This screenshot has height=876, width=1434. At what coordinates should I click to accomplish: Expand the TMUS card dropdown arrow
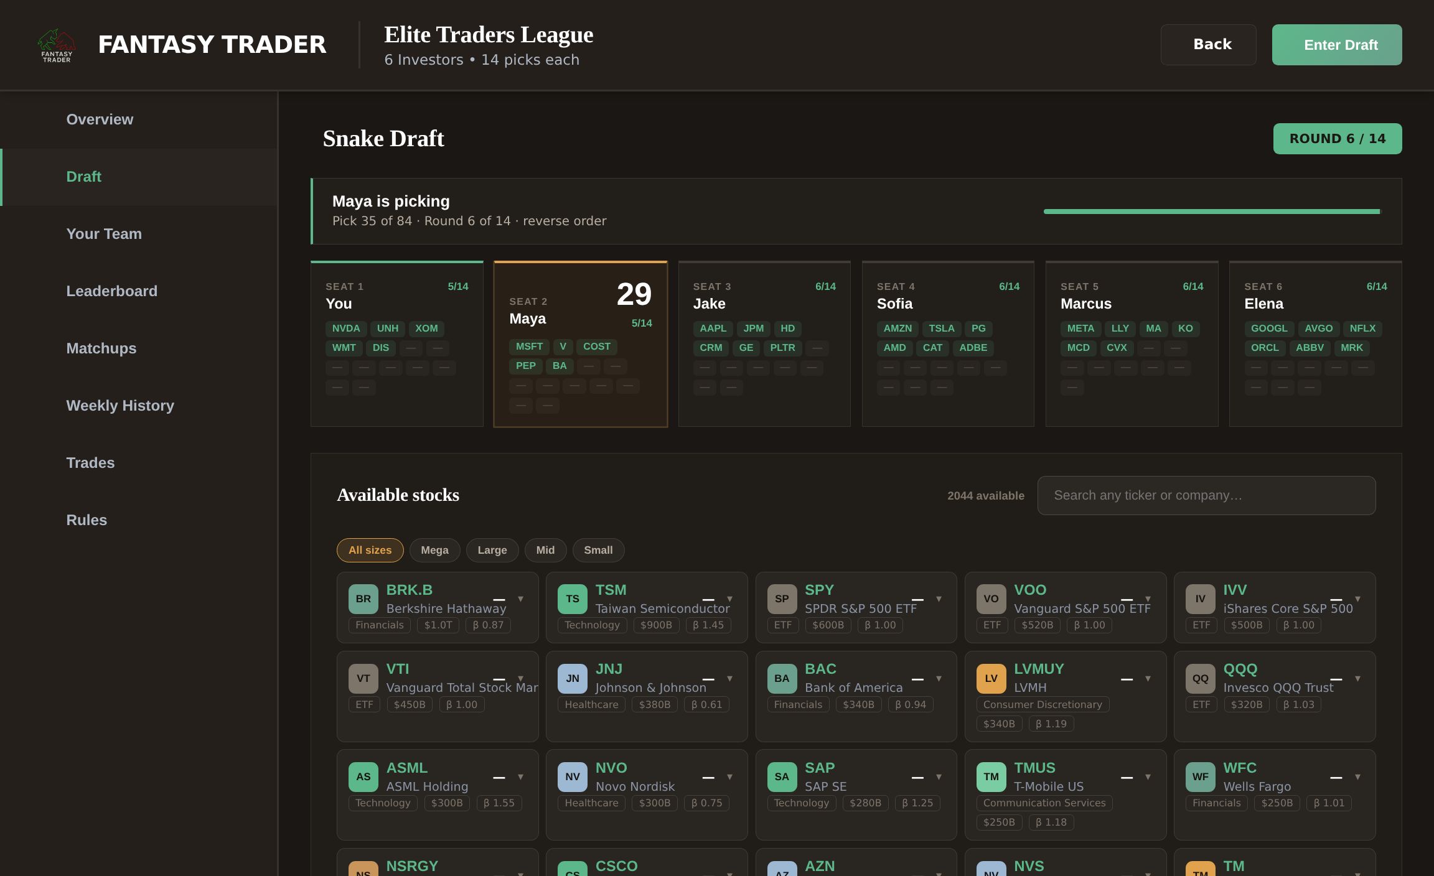1148,777
